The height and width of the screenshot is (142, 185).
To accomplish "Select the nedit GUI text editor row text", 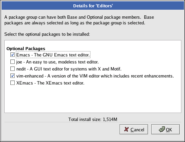I will click(69, 69).
